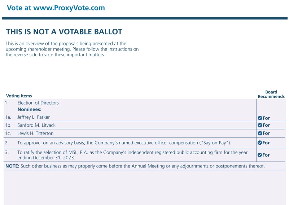Open the www.ProxyVote.com link
The image size is (289, 205).
69,8
